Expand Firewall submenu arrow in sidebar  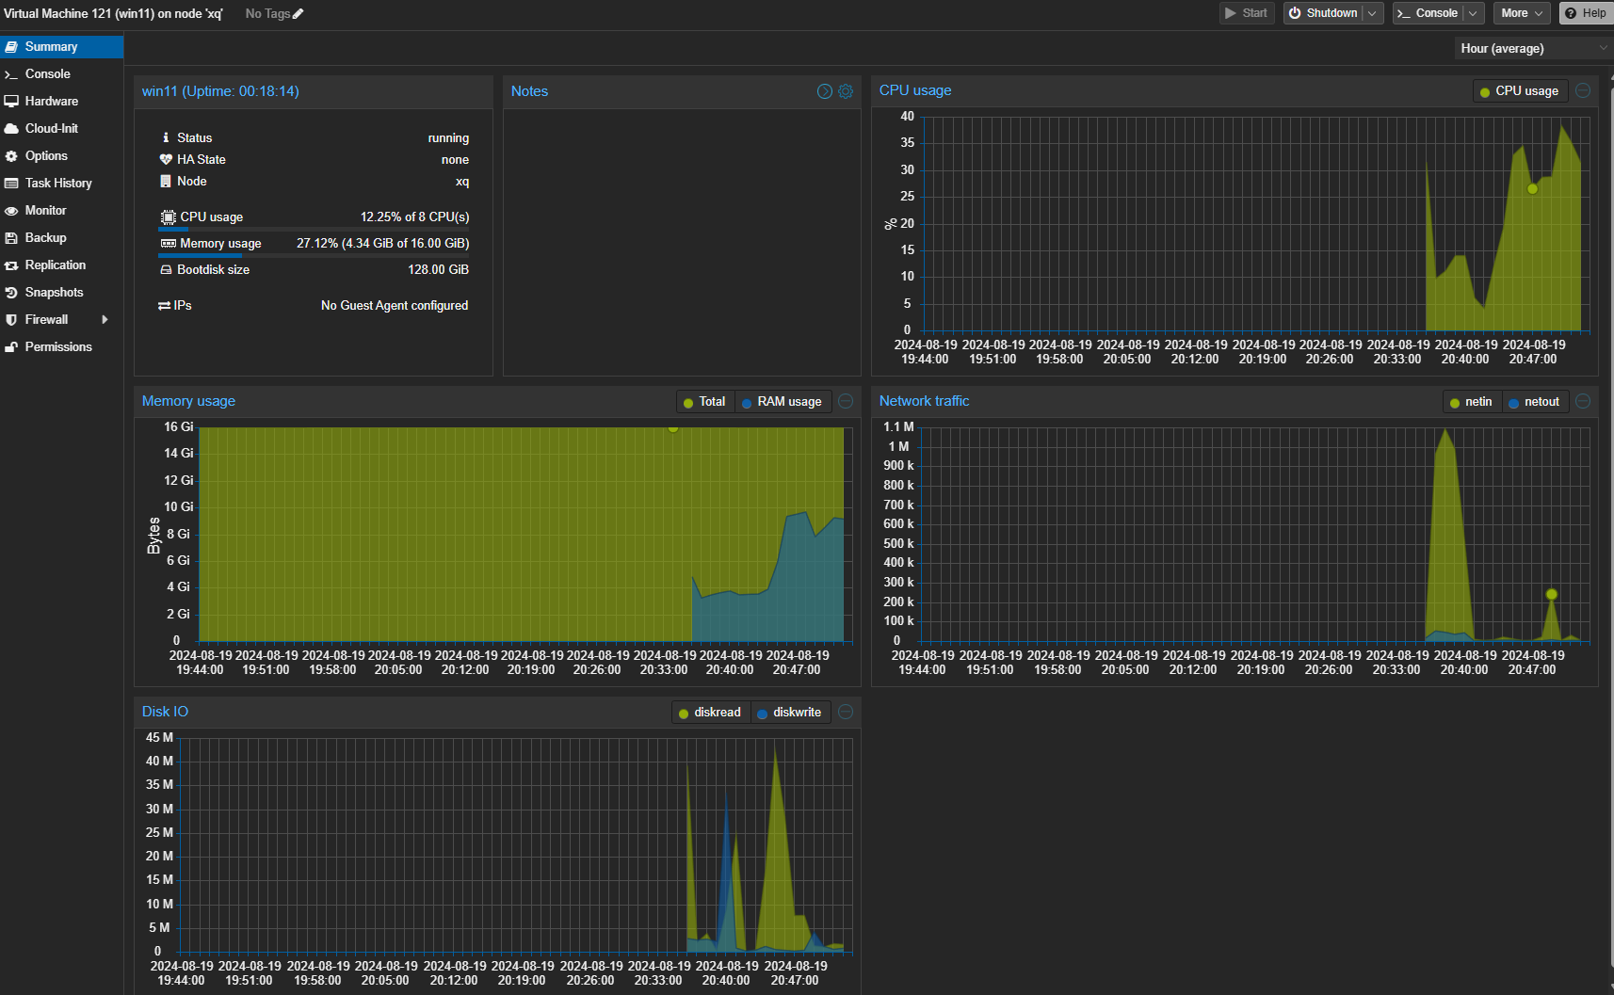[x=105, y=319]
